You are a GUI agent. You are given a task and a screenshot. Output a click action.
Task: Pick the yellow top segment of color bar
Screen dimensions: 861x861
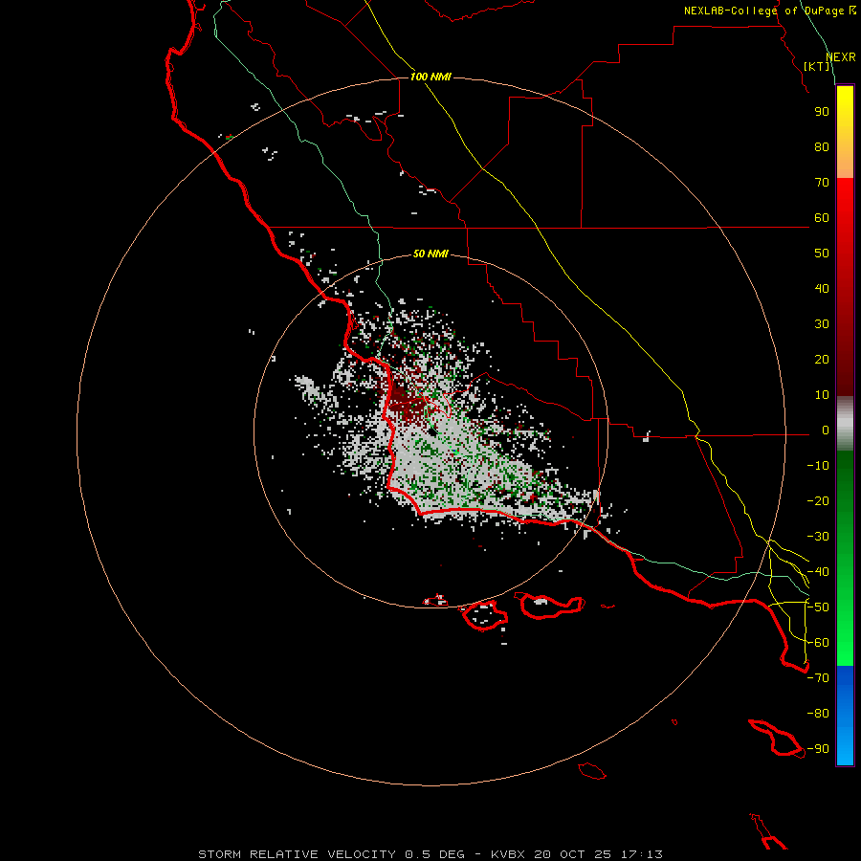pyautogui.click(x=845, y=104)
